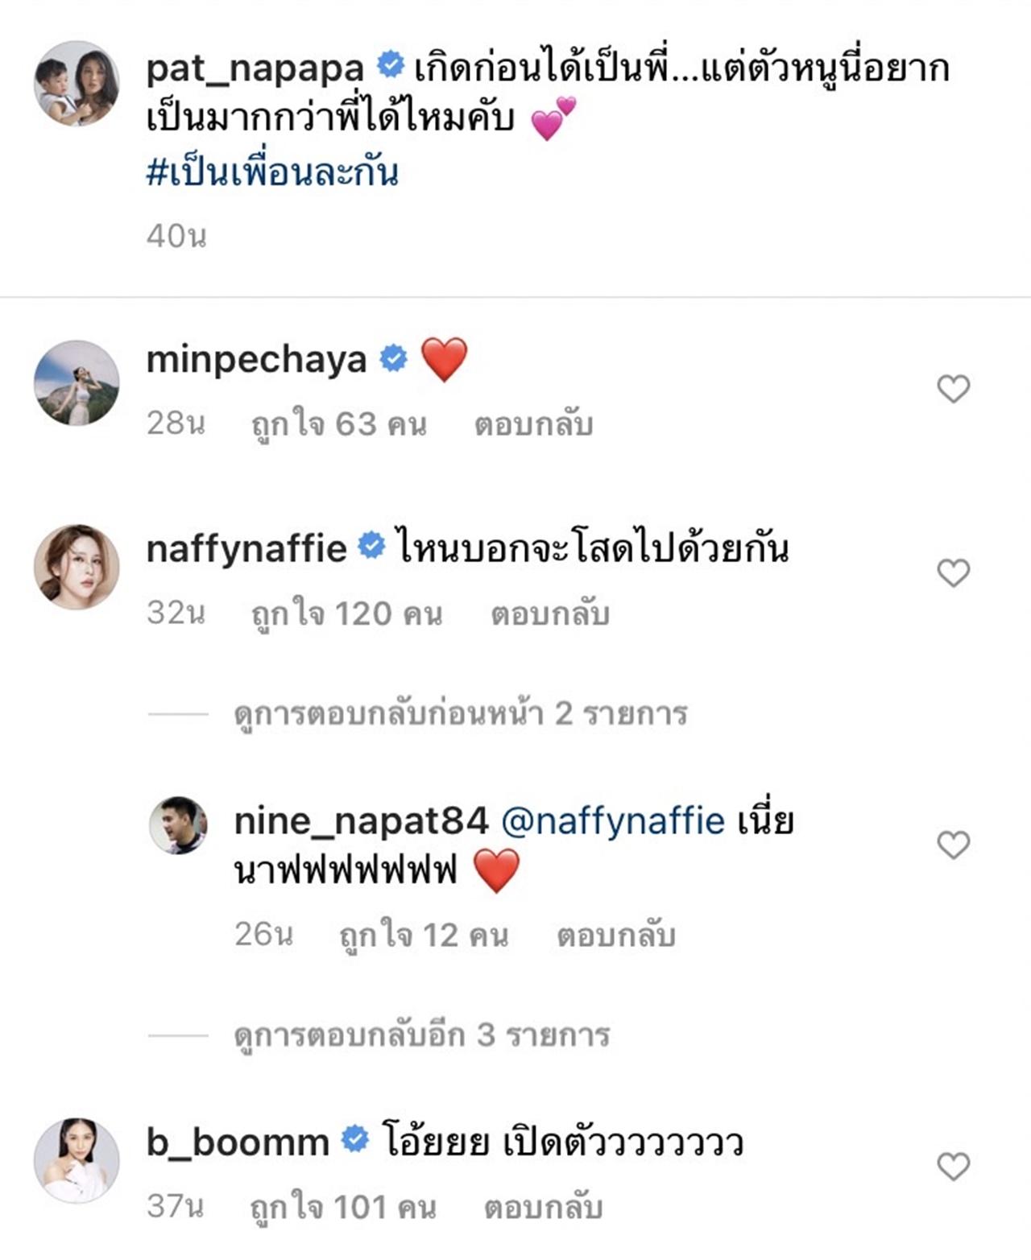The image size is (1031, 1260).
Task: Open the #เป็นเพื่อนละกัน hashtag
Action: coord(272,173)
